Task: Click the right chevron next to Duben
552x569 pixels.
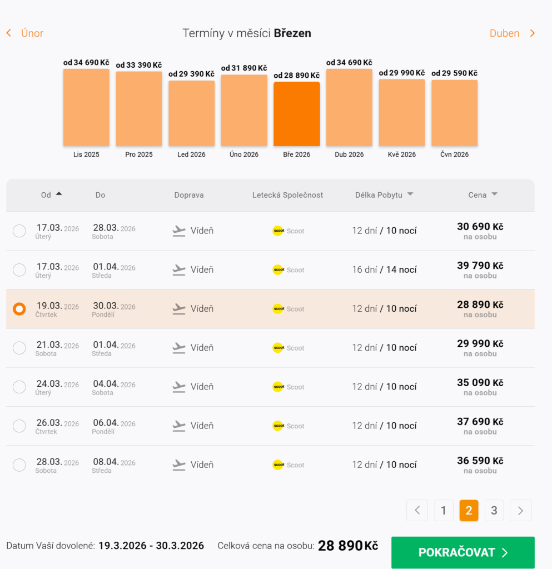Action: [x=532, y=33]
